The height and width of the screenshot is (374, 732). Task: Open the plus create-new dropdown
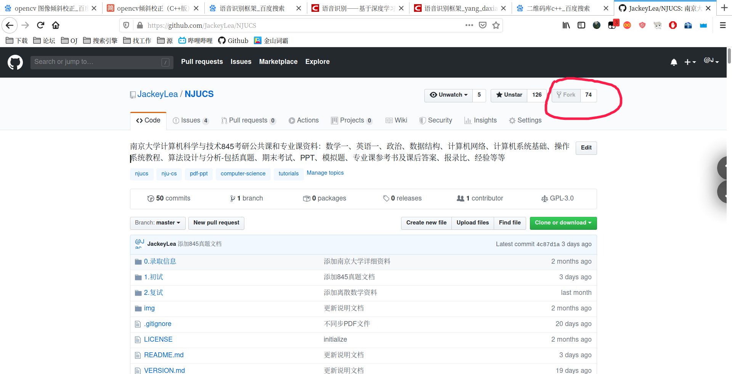tap(690, 62)
